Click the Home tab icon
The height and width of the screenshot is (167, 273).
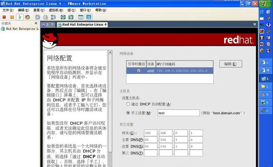tap(44, 25)
